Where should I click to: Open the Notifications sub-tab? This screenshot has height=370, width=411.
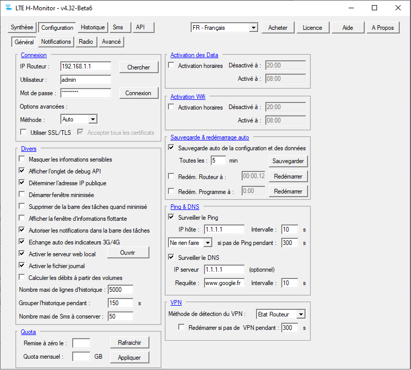tap(56, 42)
